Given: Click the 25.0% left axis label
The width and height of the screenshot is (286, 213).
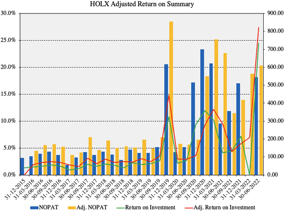Looking at the screenshot, I should pos(8,40).
